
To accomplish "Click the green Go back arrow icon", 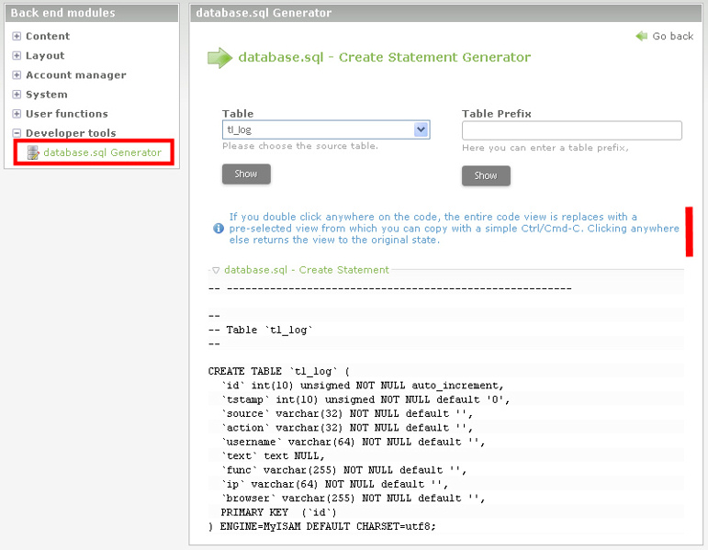I will (x=641, y=37).
